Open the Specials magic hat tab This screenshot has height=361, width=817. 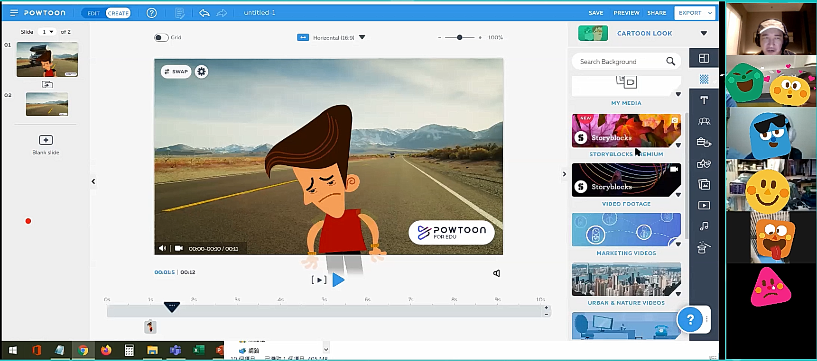click(704, 247)
